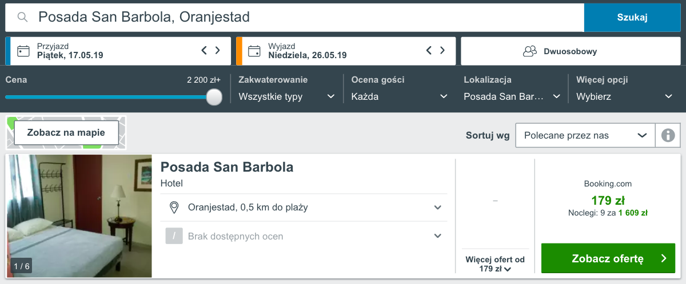The height and width of the screenshot is (284, 686).
Task: Click the search field with Posada San Barbola
Action: click(x=294, y=18)
